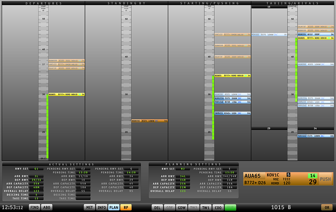Select the DEL position button
Viewport: 336px width, 212px height.
(x=157, y=207)
